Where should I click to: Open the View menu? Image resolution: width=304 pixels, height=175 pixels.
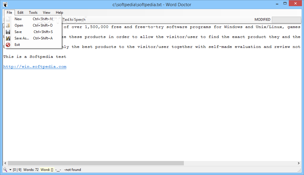46,12
